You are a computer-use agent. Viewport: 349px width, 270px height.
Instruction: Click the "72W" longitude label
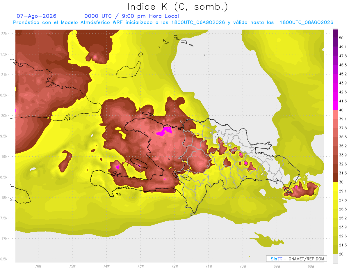point(174,266)
